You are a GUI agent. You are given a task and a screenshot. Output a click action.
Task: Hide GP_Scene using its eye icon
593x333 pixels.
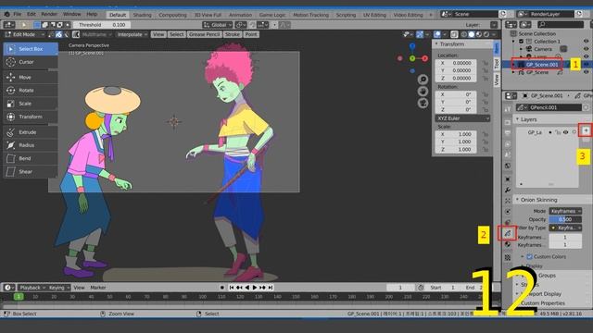tap(587, 72)
